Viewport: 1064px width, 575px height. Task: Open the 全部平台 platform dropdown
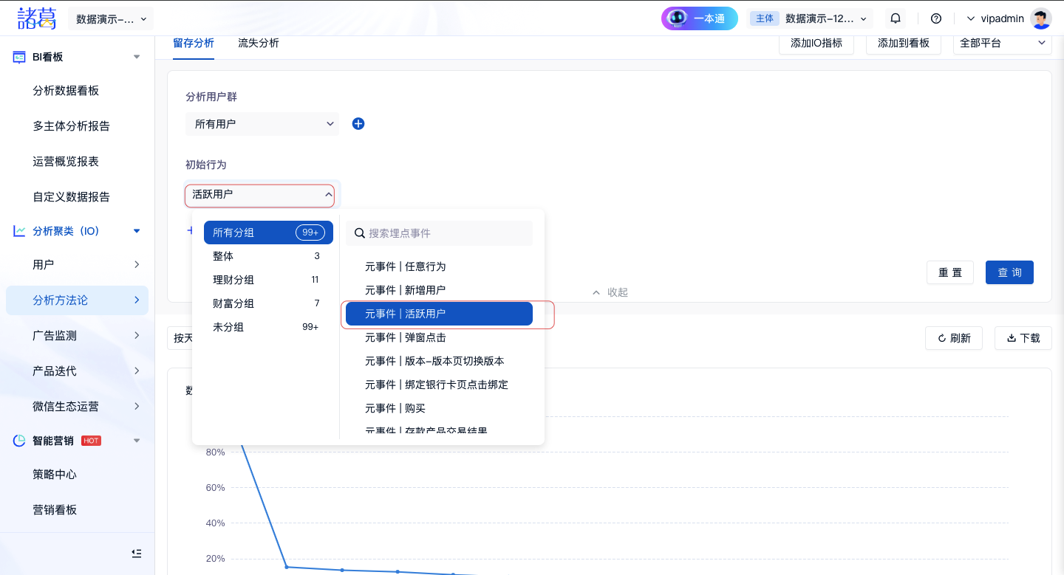(x=1002, y=43)
